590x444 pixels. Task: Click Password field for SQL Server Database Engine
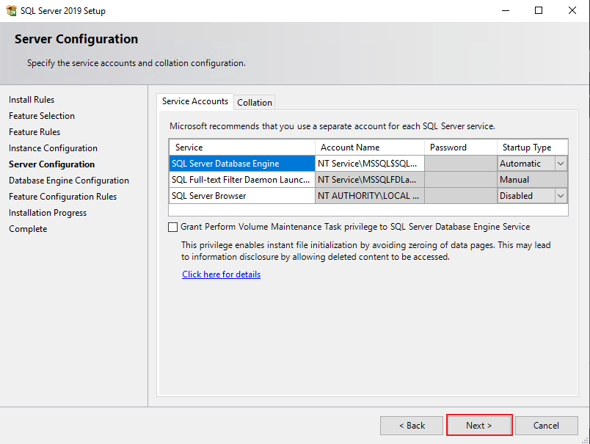[x=460, y=164]
